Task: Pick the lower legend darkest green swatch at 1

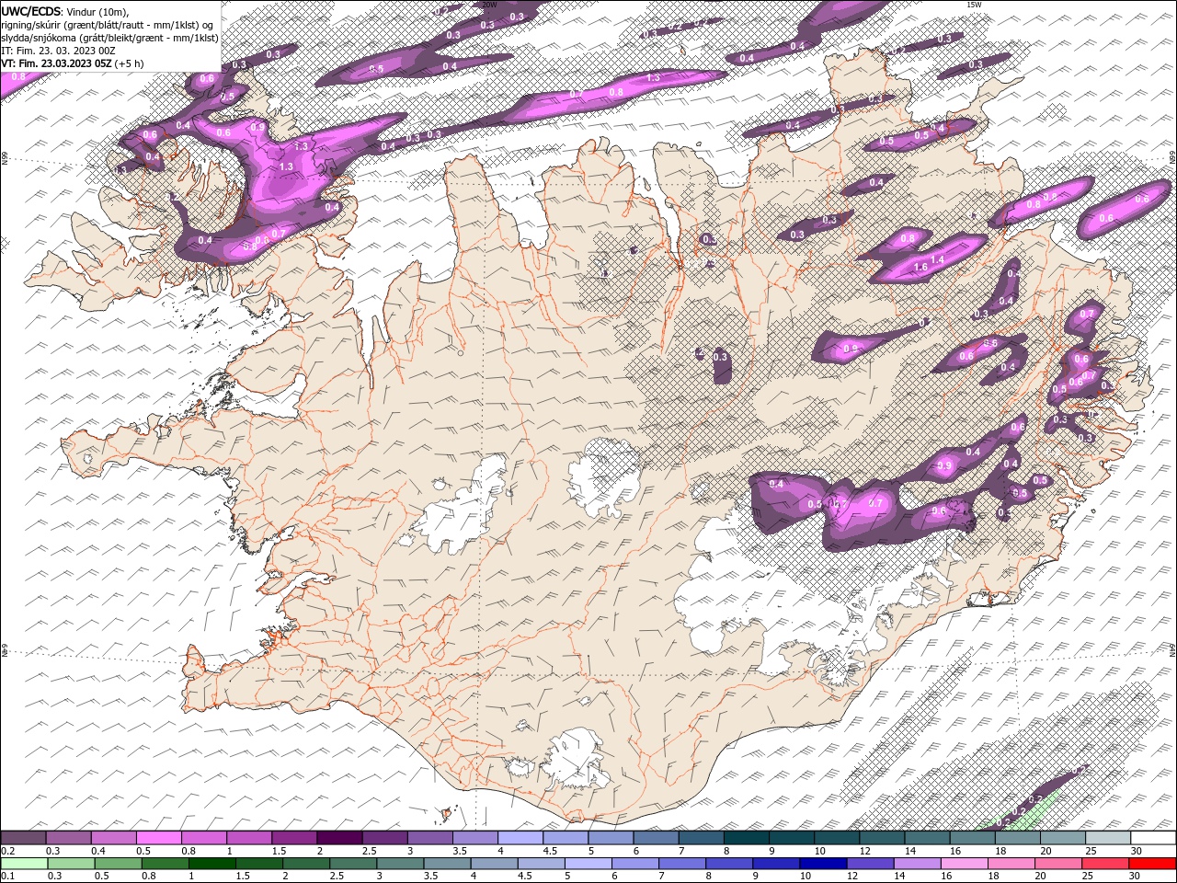Action: click(x=211, y=864)
